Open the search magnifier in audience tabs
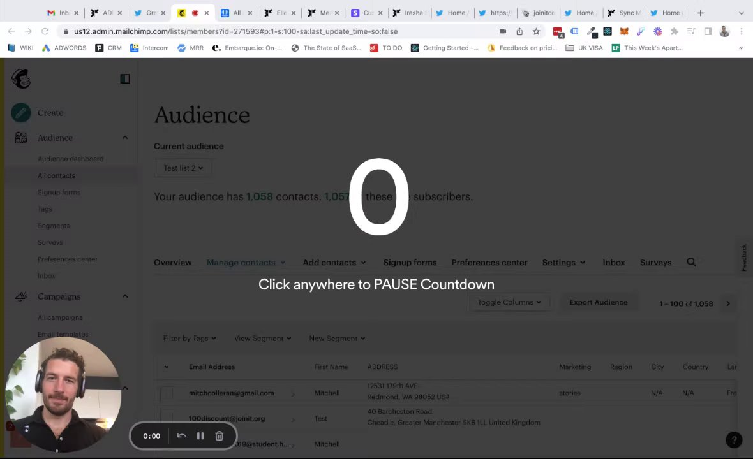The height and width of the screenshot is (459, 753). click(691, 262)
